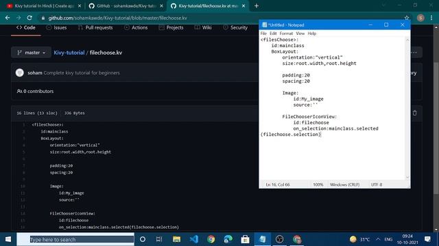Viewport: 439px width, 246px height.
Task: Open File Explorer from taskbar
Action: click(176, 239)
